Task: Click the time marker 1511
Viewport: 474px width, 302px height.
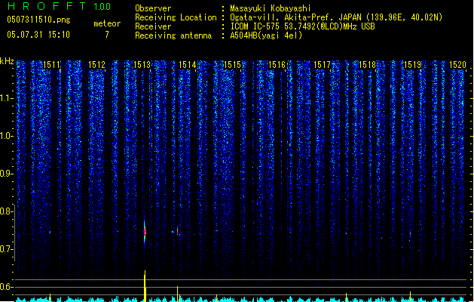Action: pyautogui.click(x=52, y=64)
